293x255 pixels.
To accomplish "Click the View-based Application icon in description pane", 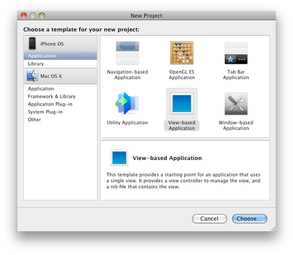I will click(119, 158).
